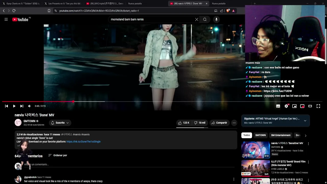Screen dimensions: 327x184
Task: Mute the video volume
Action: coord(29,106)
